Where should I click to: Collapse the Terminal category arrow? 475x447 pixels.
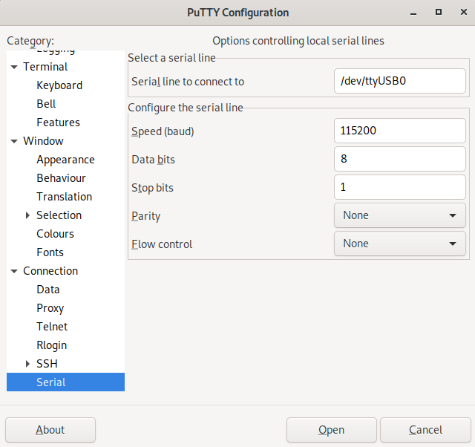(14, 67)
